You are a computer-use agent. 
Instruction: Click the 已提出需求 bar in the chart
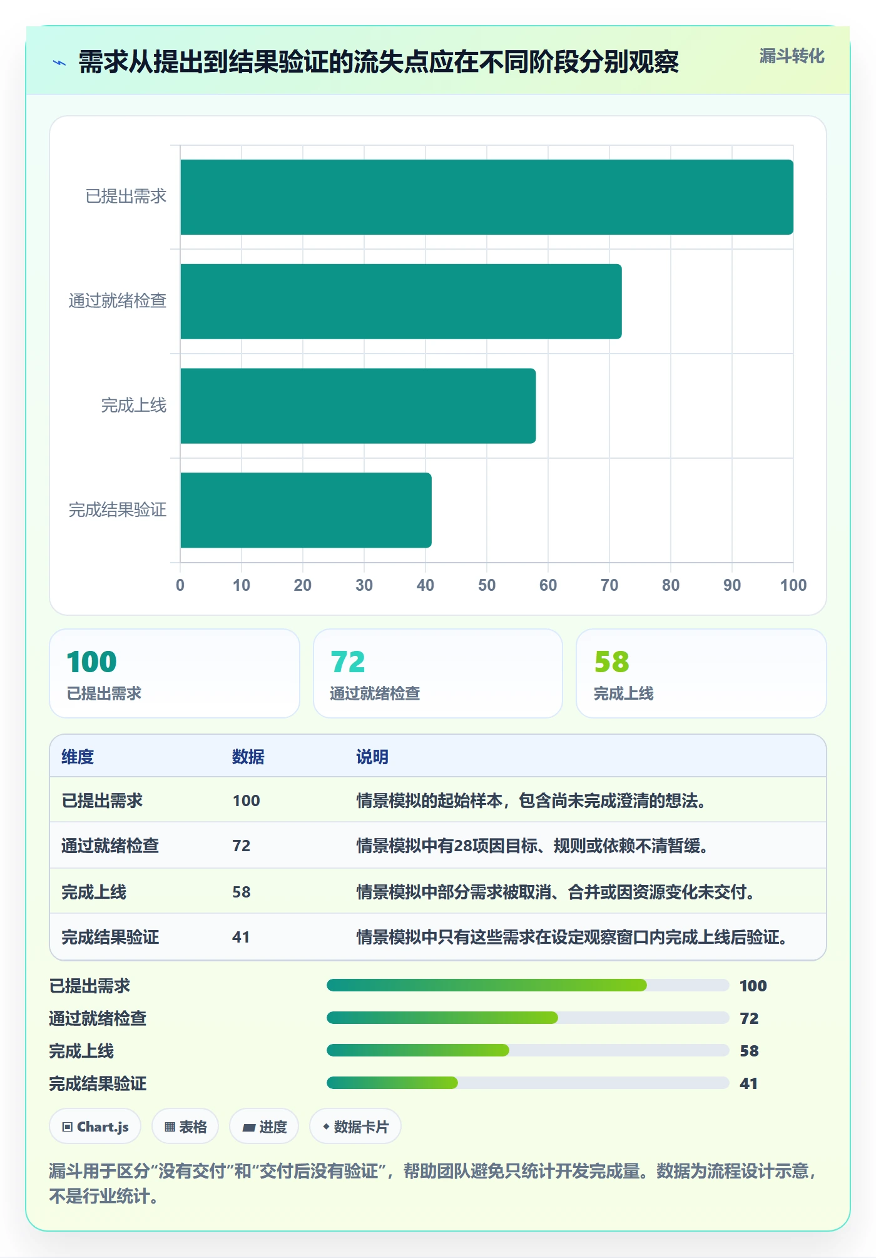point(487,197)
